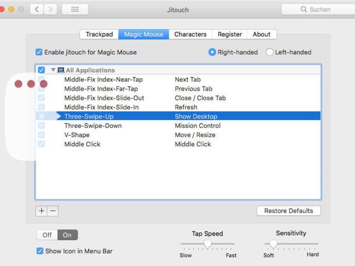The image size is (355, 266).
Task: Switch to the Trackpad tab
Action: click(99, 35)
